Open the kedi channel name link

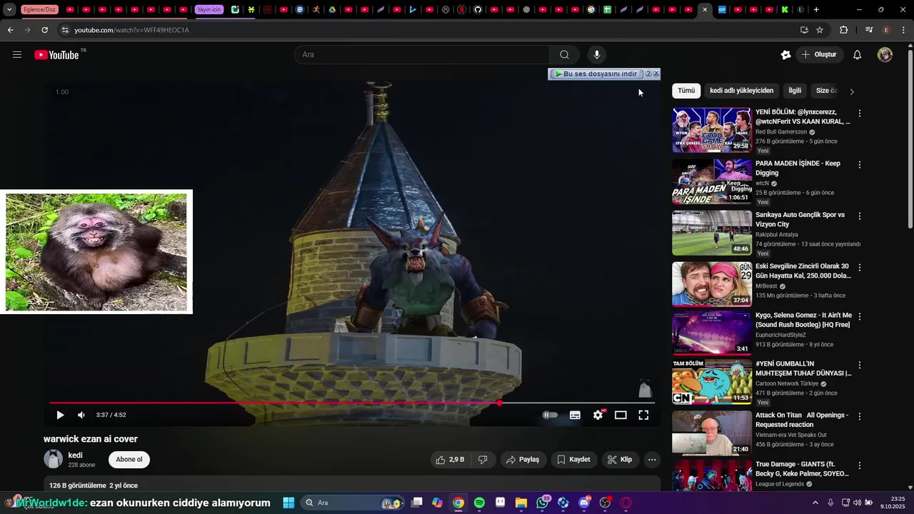(75, 455)
